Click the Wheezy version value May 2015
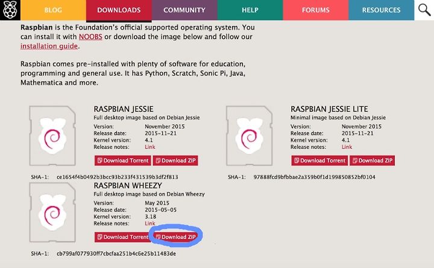Screen dimensions: 434x268 click(157, 203)
